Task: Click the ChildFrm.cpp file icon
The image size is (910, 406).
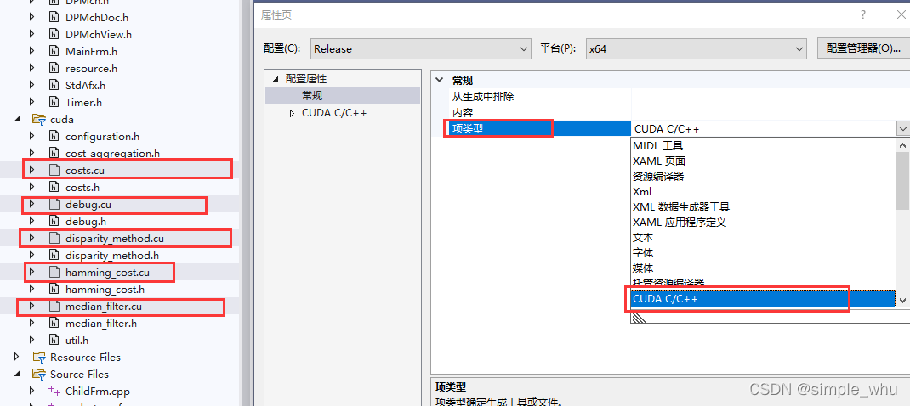Action: (x=54, y=391)
